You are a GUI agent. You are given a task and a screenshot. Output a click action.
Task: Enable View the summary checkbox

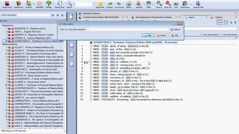[221, 35]
